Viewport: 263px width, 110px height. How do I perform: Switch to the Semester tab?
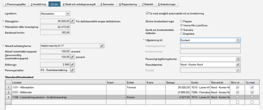107,4
